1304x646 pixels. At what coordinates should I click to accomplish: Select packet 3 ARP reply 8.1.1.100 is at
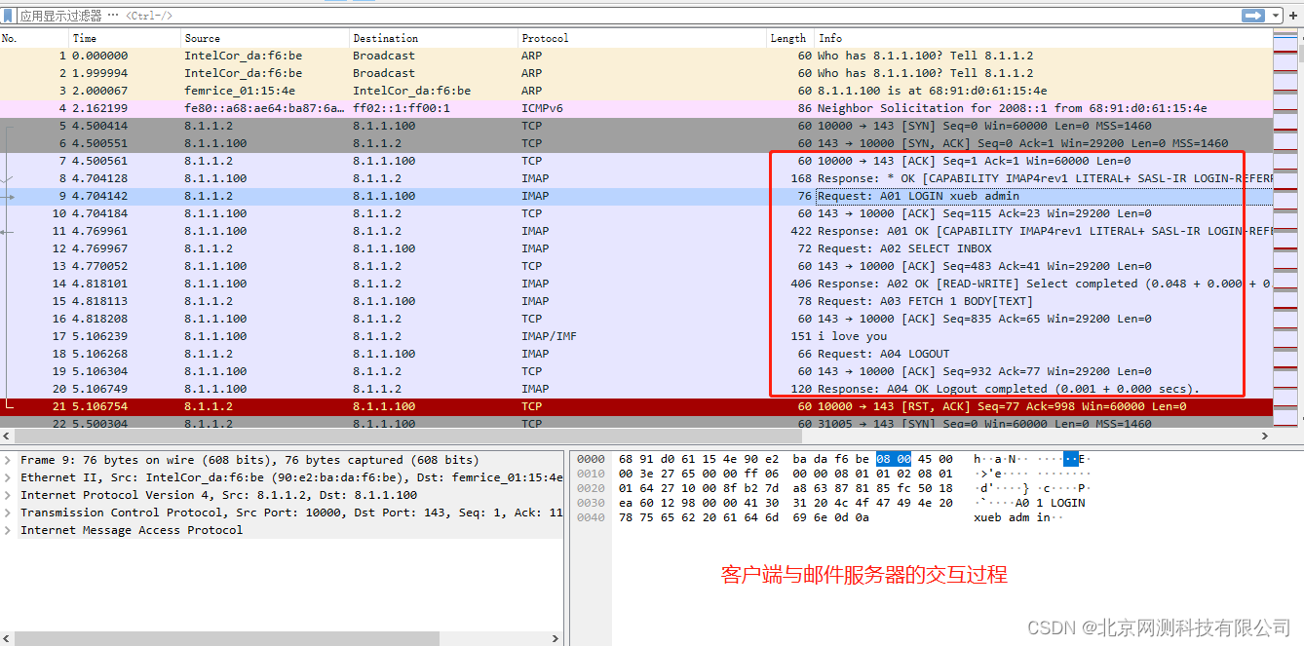[x=636, y=91]
